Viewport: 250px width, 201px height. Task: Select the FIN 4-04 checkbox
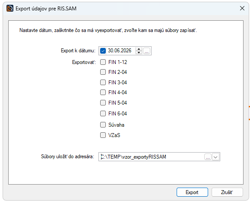point(103,92)
